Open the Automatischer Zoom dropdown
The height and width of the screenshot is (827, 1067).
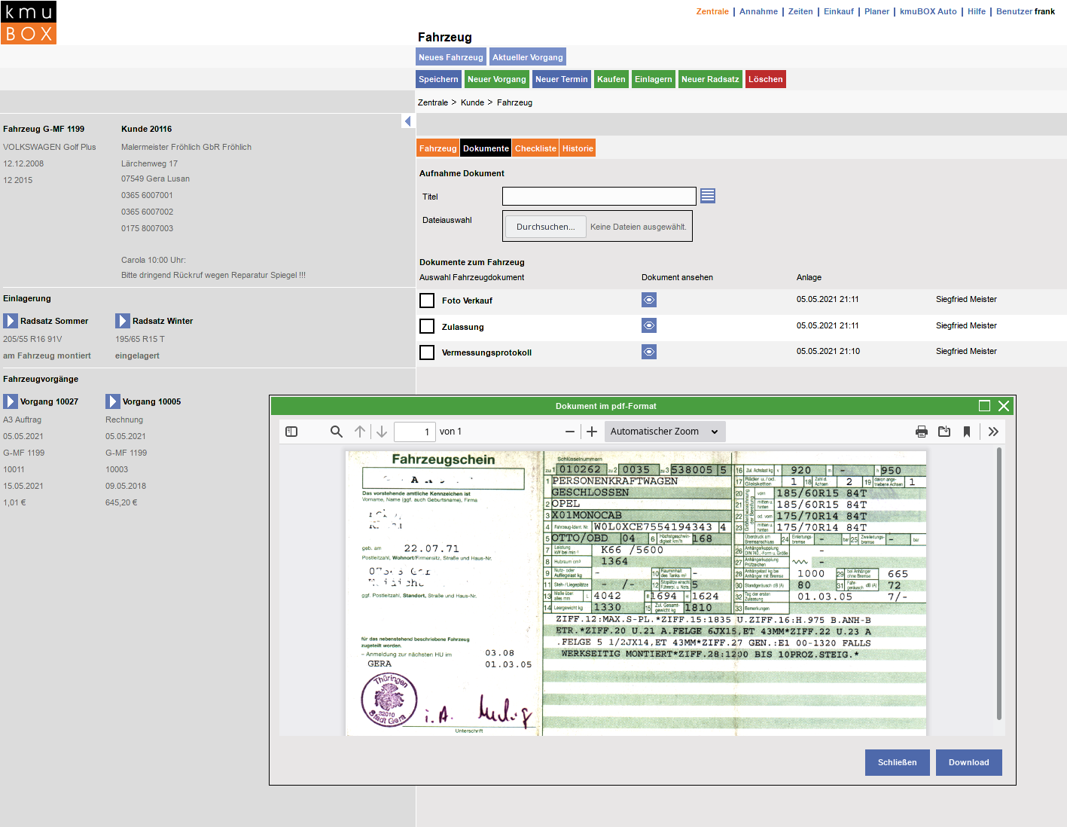[664, 432]
